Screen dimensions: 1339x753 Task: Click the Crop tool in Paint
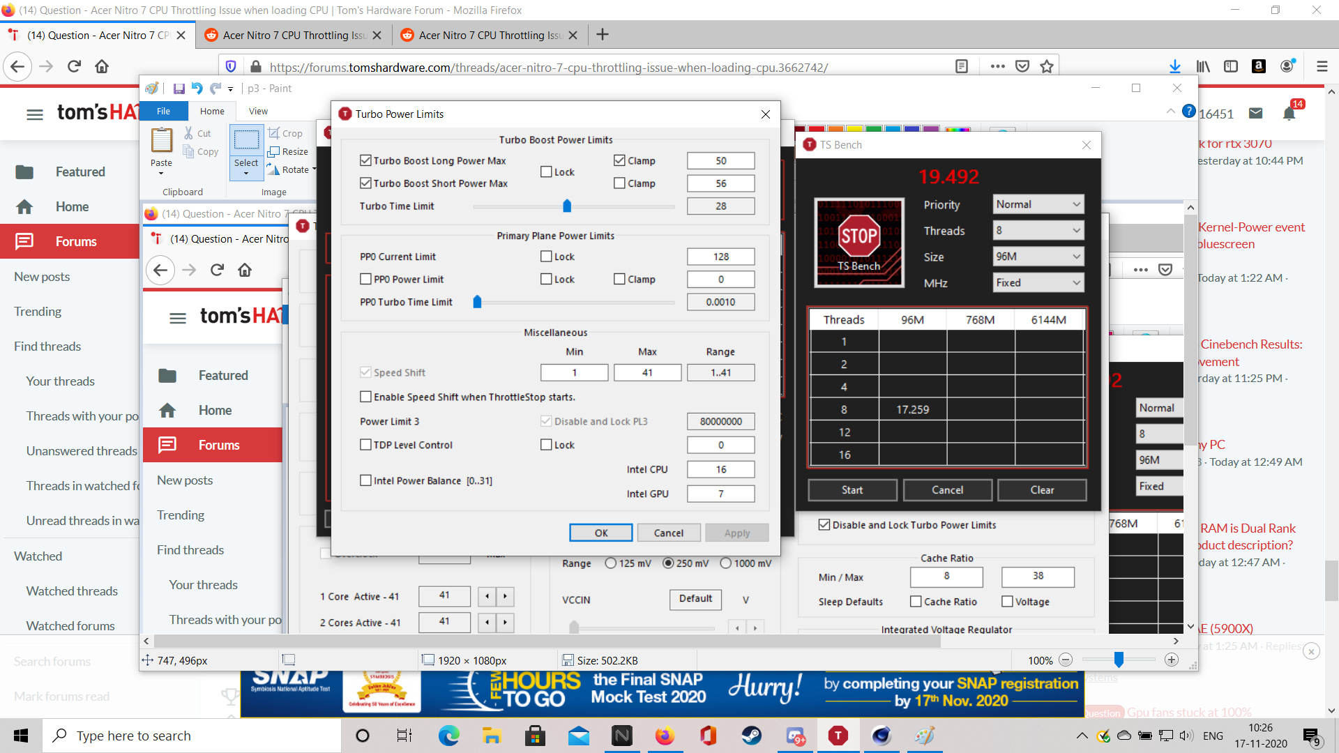point(285,133)
